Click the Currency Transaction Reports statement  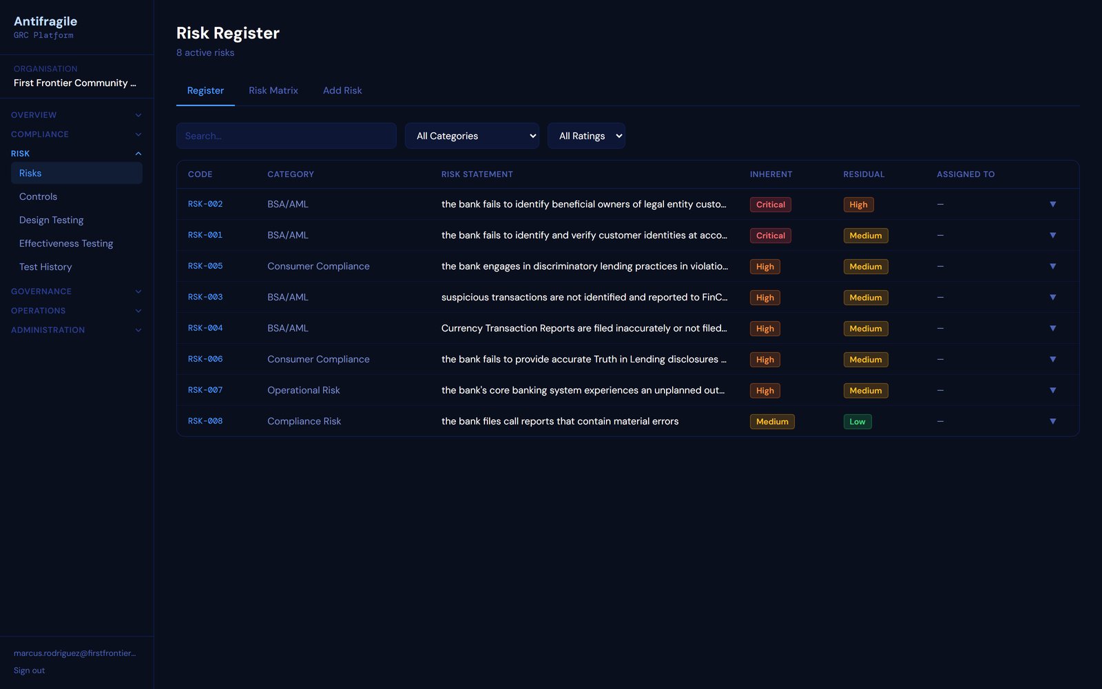coord(584,328)
